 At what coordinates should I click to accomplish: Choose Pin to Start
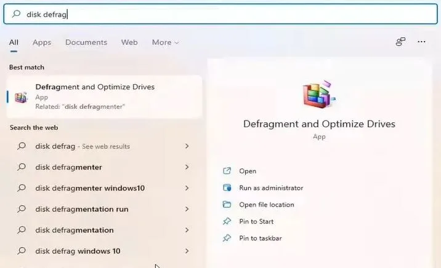256,221
